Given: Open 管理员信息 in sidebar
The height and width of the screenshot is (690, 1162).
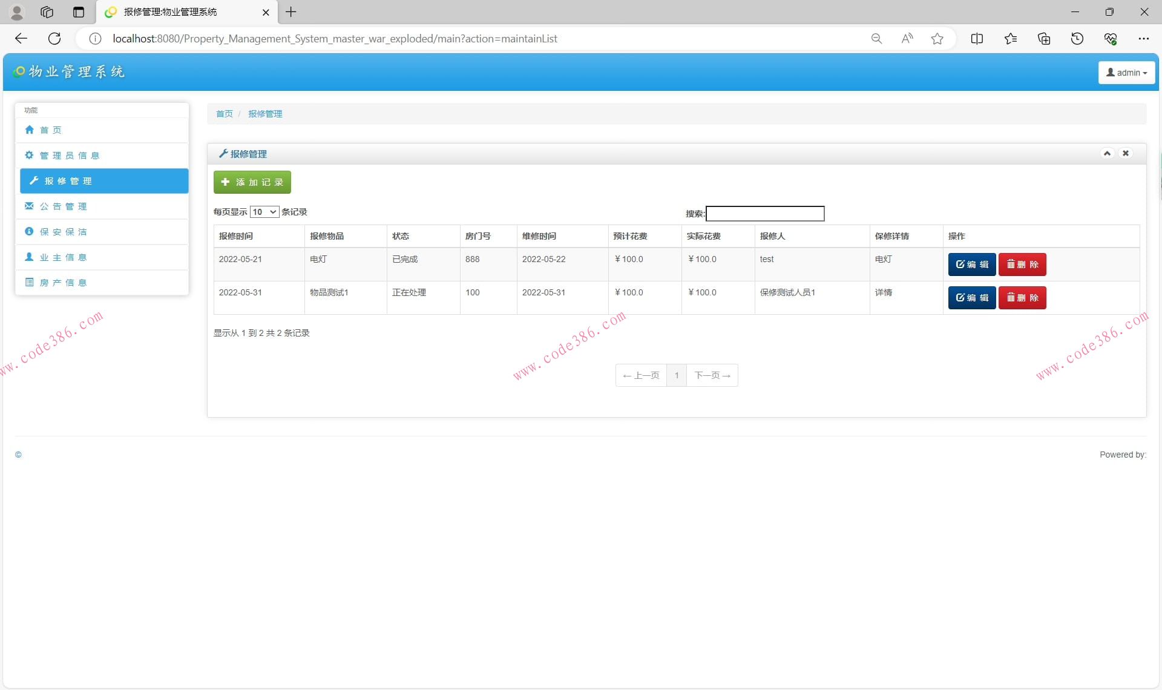Looking at the screenshot, I should click(69, 156).
